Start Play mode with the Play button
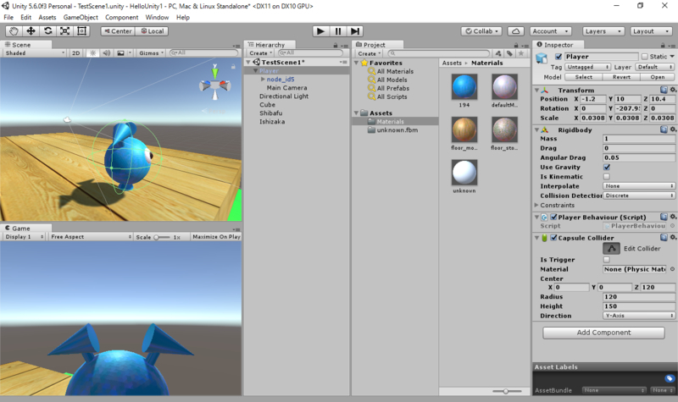 320,31
